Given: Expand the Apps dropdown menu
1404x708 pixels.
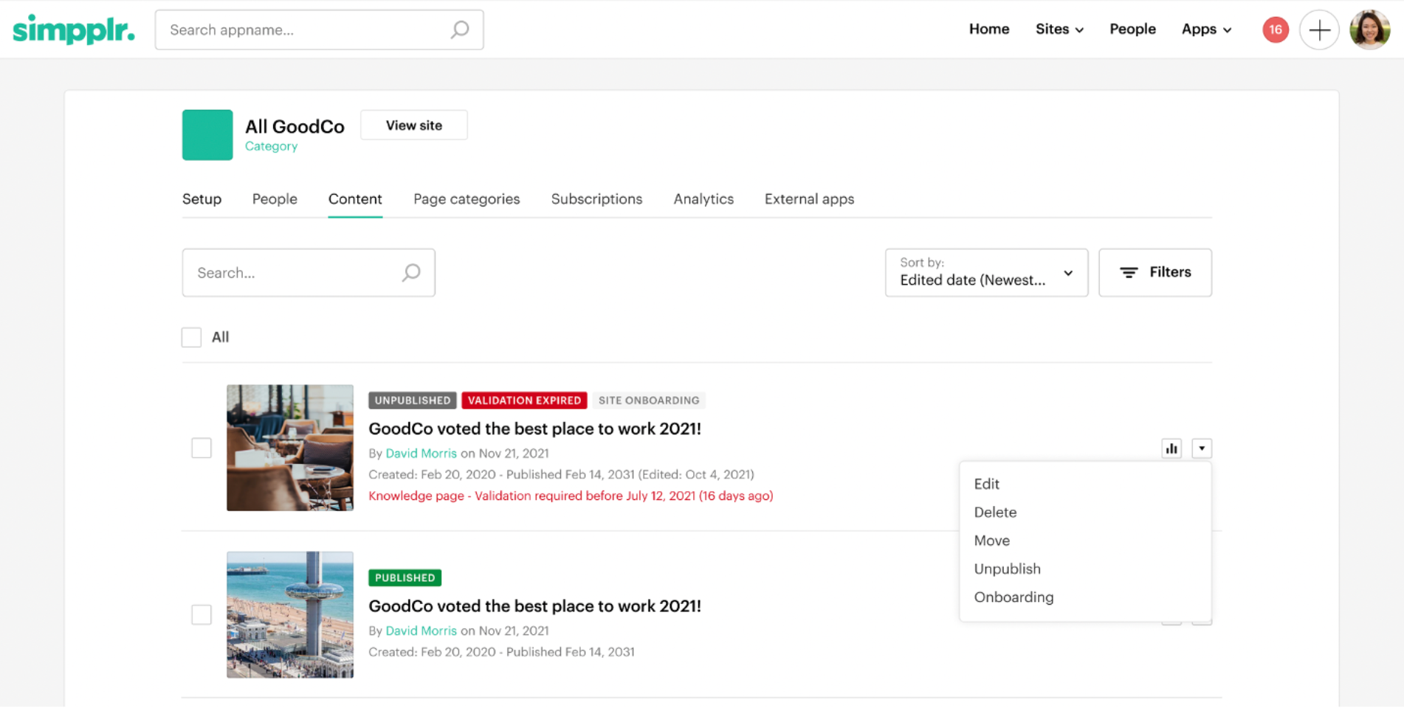Looking at the screenshot, I should click(1206, 29).
